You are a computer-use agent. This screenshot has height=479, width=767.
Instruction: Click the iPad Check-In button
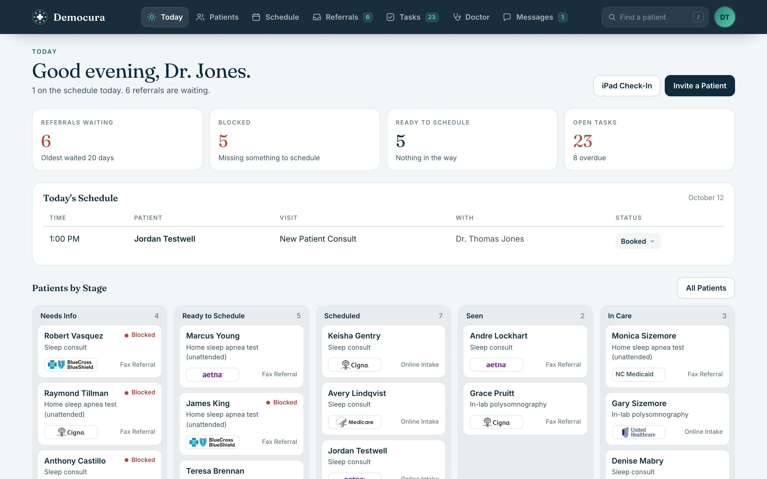627,85
